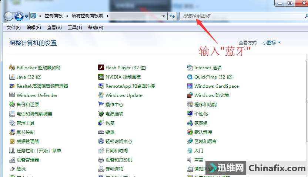Click the computer icon in address bar
The width and height of the screenshot is (308, 177).
tap(33, 16)
